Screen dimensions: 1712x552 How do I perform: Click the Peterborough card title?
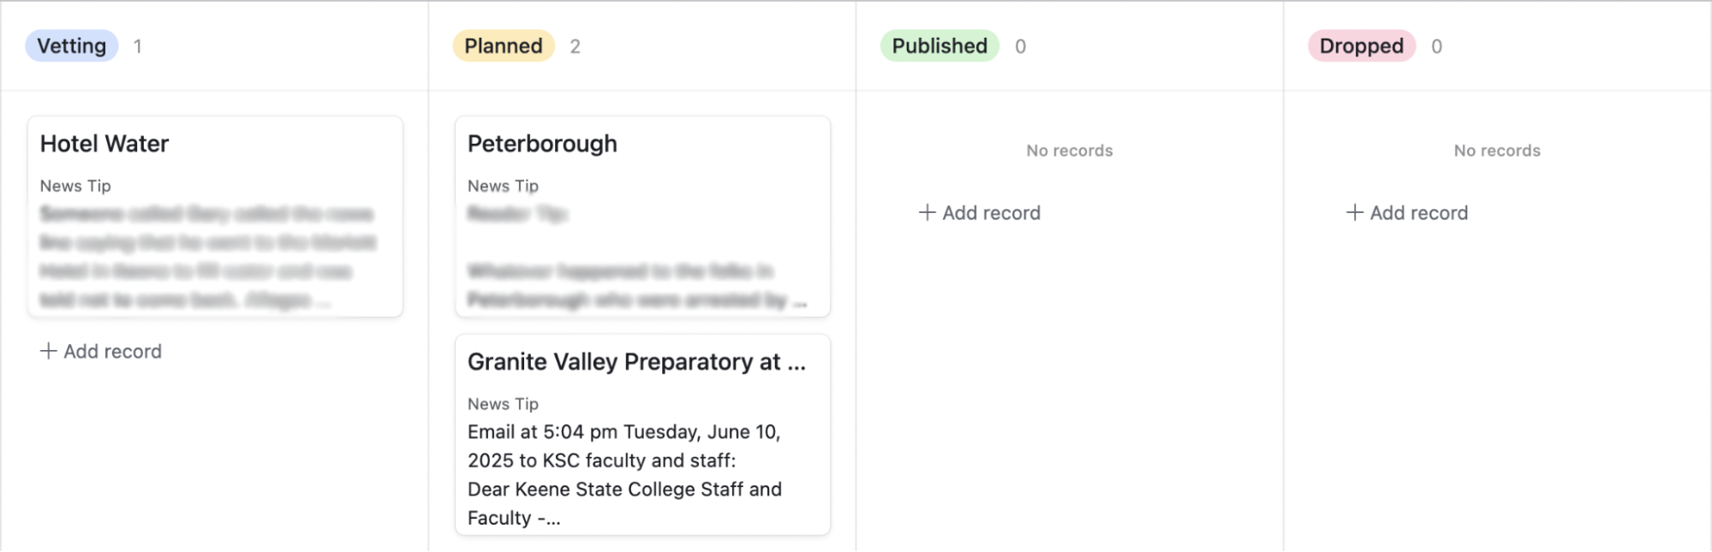point(542,144)
